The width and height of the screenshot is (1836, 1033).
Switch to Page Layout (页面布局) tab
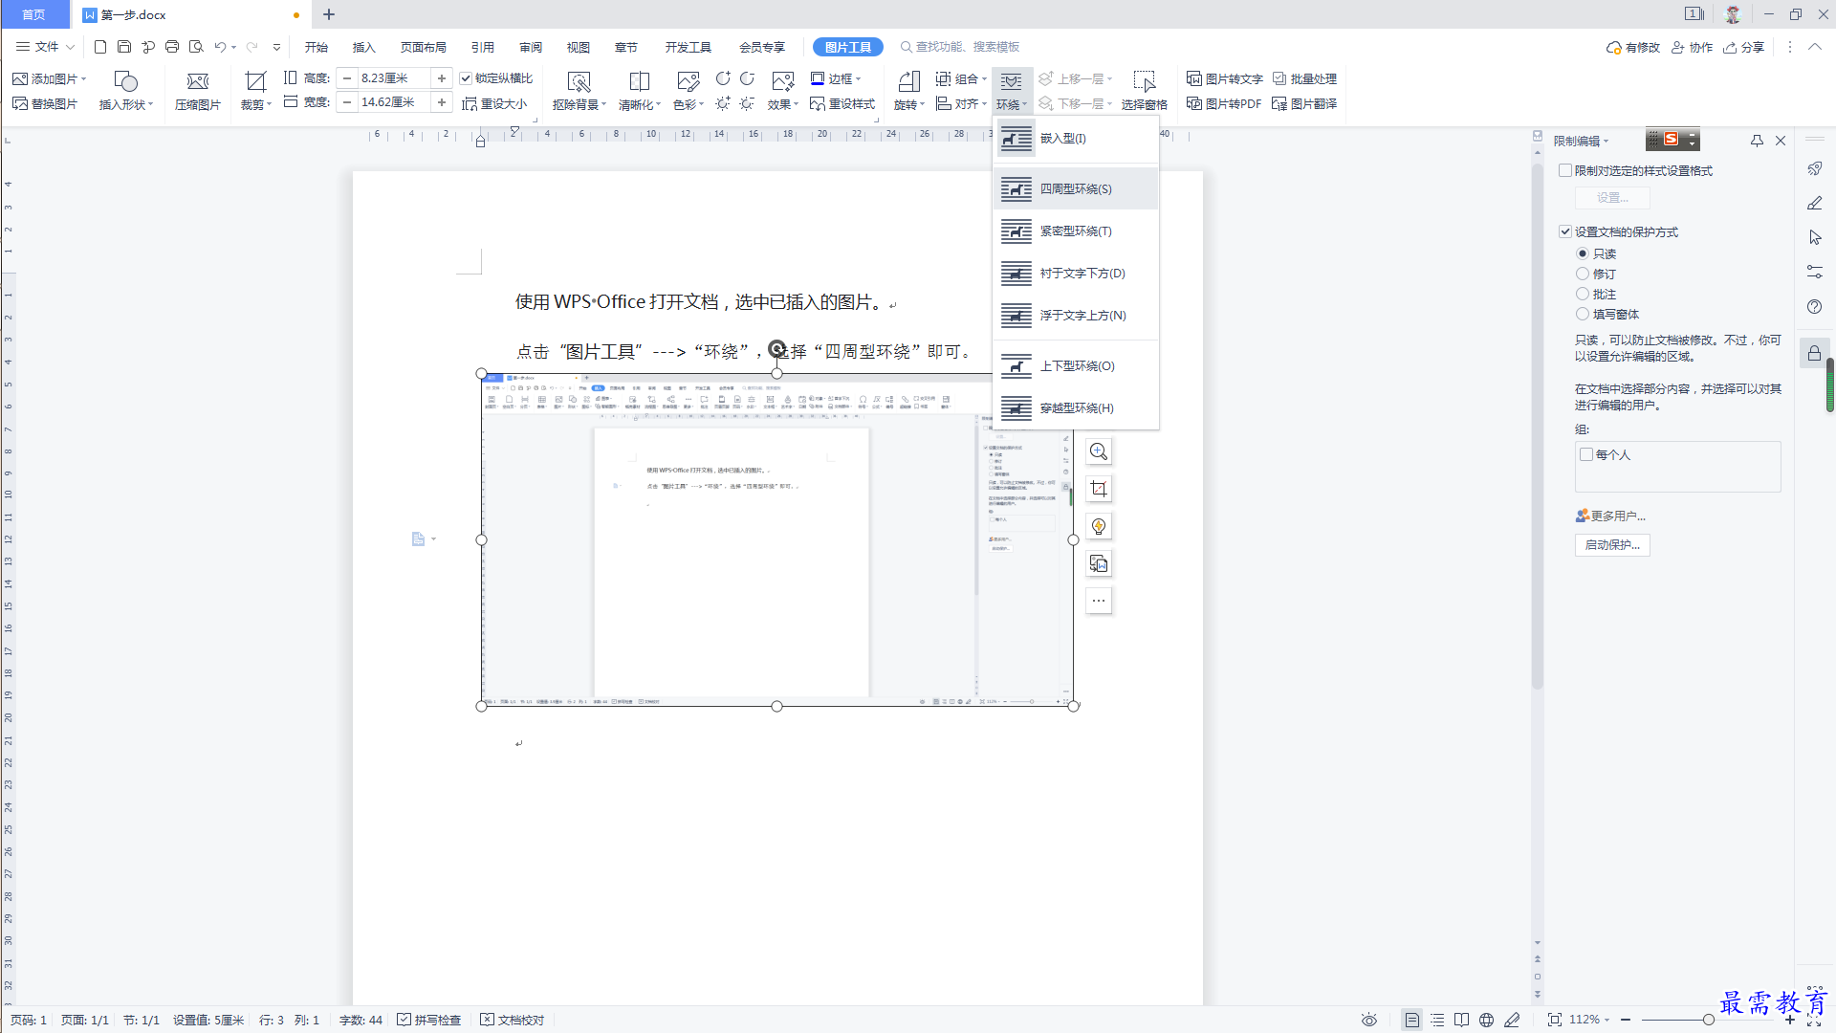pos(424,47)
